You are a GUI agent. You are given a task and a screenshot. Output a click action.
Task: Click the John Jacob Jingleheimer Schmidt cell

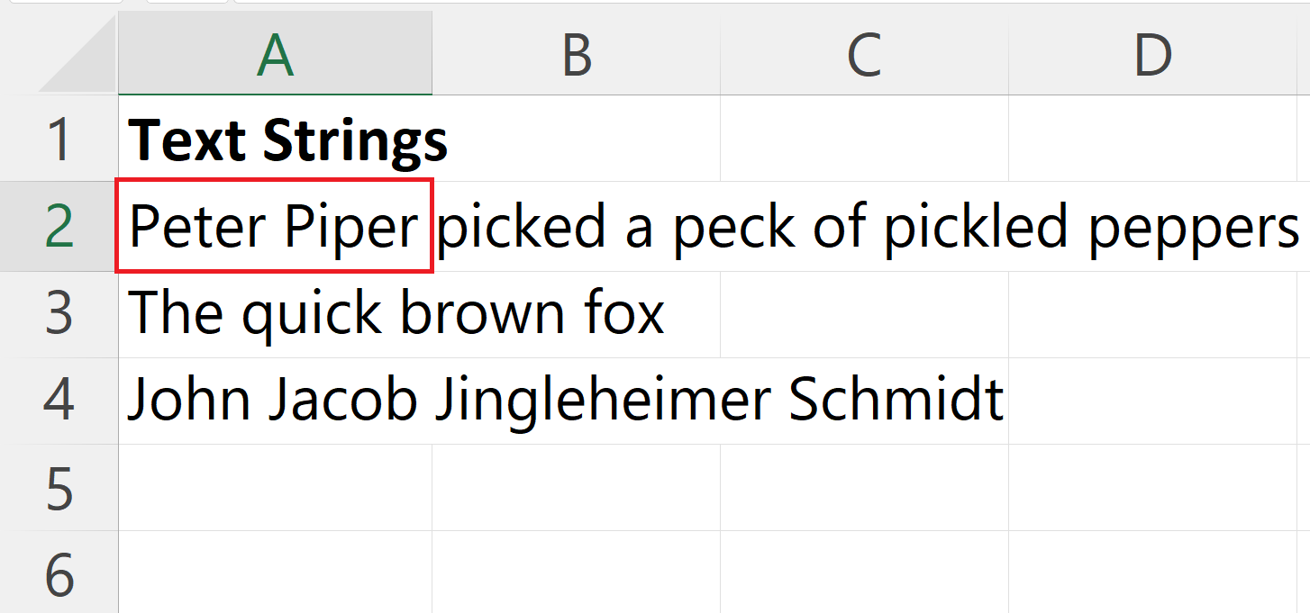275,399
